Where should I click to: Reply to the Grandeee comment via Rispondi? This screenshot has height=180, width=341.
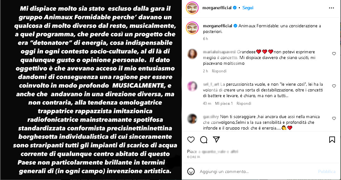pyautogui.click(x=219, y=71)
